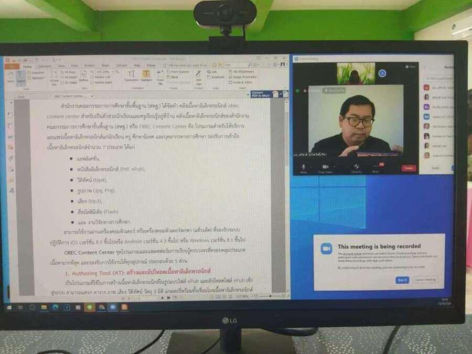The height and width of the screenshot is (354, 472).
Task: Mute the microphone in Zoom
Action: tap(303, 167)
